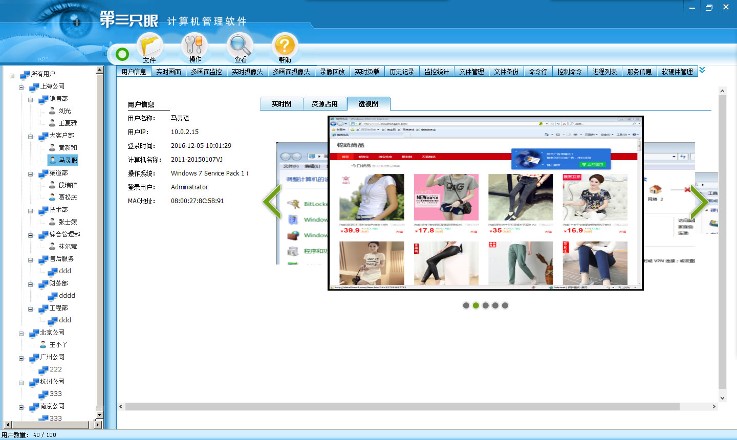Select the third carousel dot below the preview
737x440 pixels.
click(485, 305)
